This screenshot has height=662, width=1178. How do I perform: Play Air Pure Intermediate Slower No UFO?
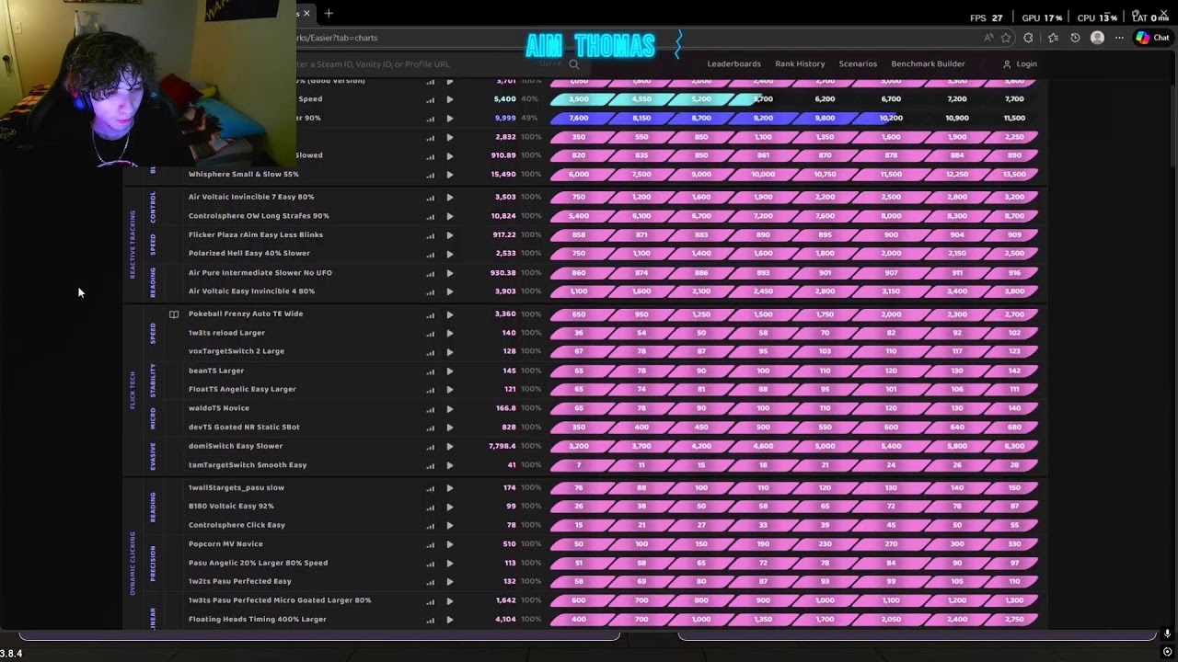(x=450, y=273)
